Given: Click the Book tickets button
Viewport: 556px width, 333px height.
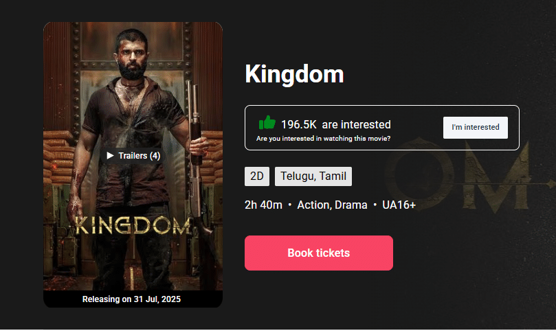Looking at the screenshot, I should 318,253.
